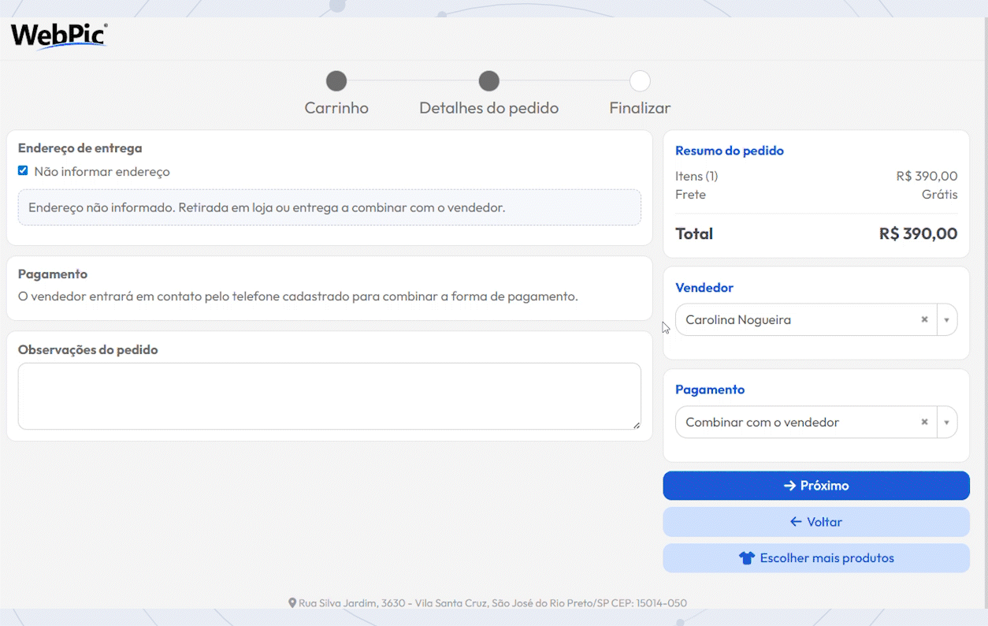Expand the Vendedor dropdown arrow
988x626 pixels.
click(x=946, y=320)
